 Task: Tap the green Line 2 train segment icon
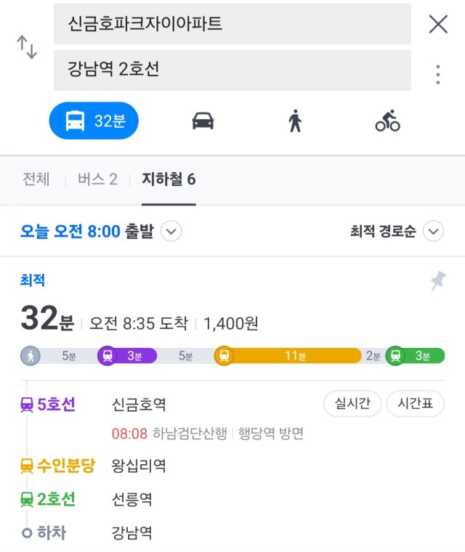[395, 356]
